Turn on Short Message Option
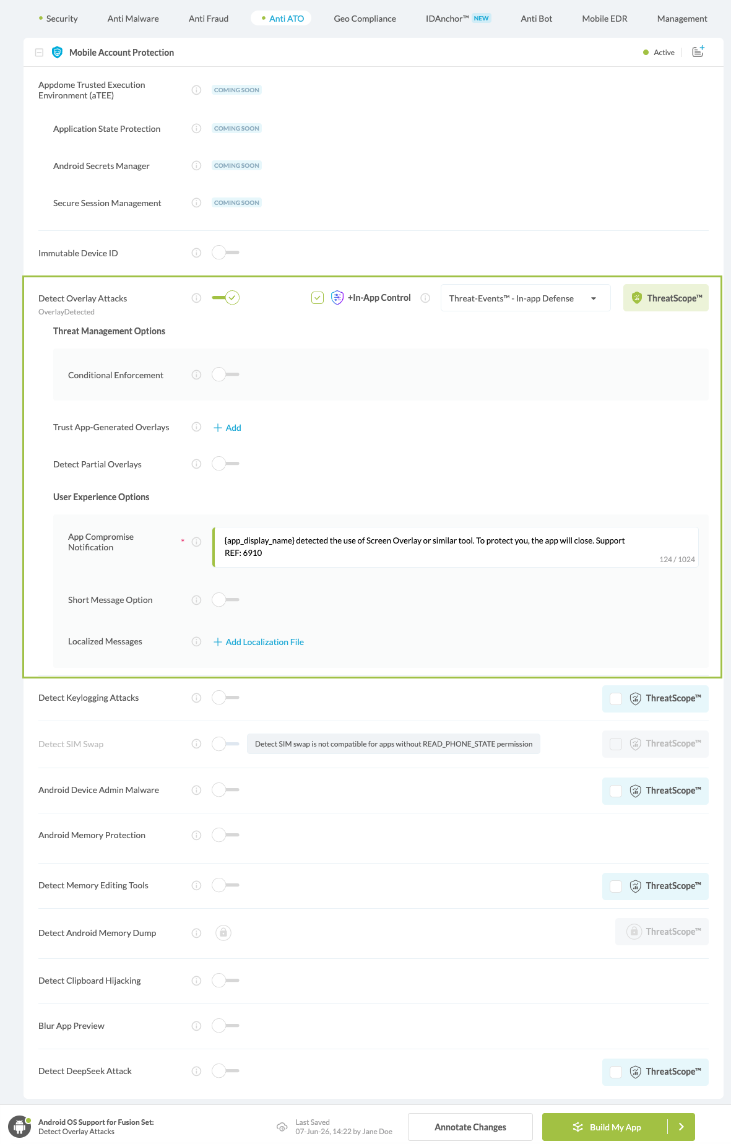This screenshot has width=731, height=1144. [x=225, y=600]
